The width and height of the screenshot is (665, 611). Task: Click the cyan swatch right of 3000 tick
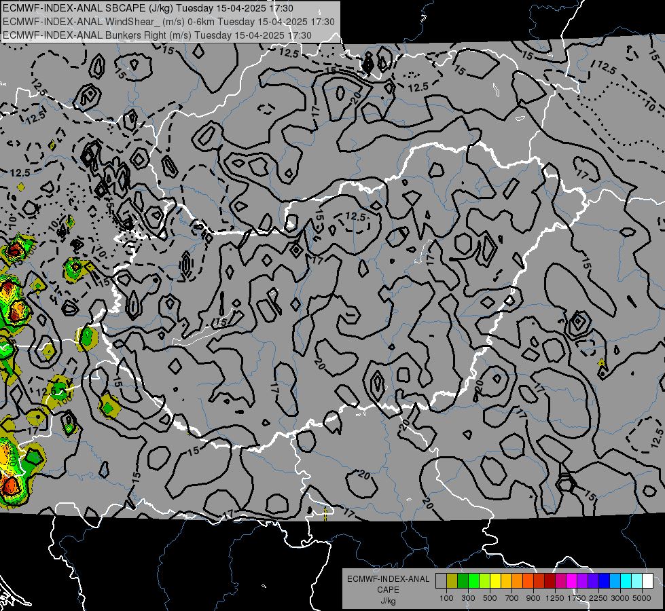[x=626, y=580]
